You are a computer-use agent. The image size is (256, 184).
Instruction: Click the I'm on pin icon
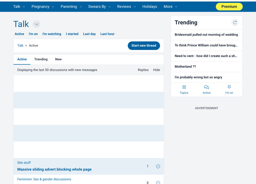(x=229, y=87)
